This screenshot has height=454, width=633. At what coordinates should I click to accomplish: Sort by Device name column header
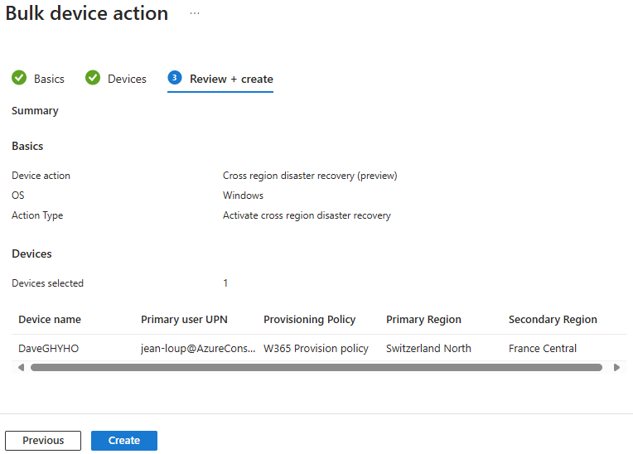[x=50, y=320]
